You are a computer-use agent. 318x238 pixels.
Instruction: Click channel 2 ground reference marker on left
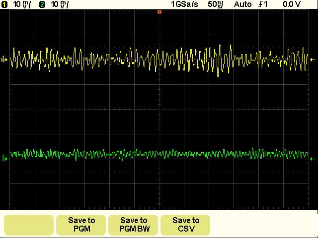click(x=4, y=159)
